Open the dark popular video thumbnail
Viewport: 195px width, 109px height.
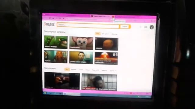(62, 81)
